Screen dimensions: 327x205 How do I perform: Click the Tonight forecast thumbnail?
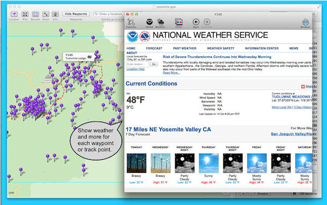136,163
